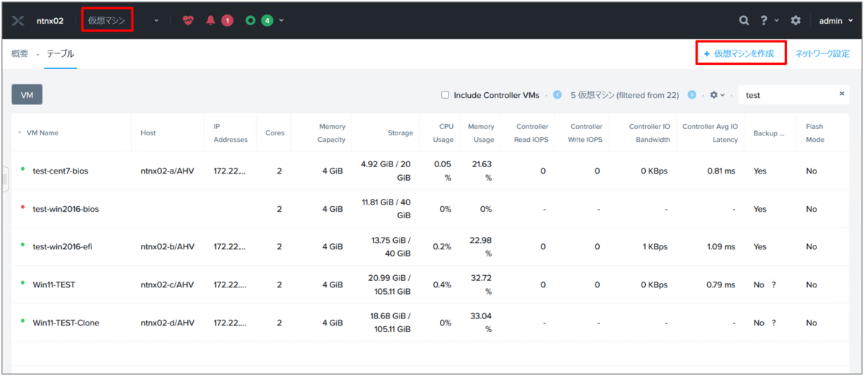
Task: Open the green tasks circle indicator
Action: (x=250, y=20)
